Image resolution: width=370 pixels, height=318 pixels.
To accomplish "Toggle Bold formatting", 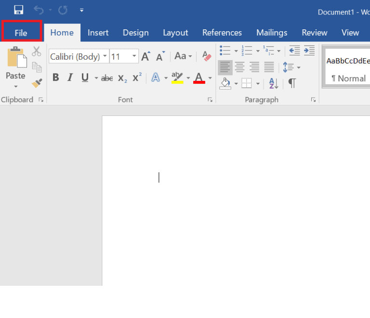I will coord(56,77).
